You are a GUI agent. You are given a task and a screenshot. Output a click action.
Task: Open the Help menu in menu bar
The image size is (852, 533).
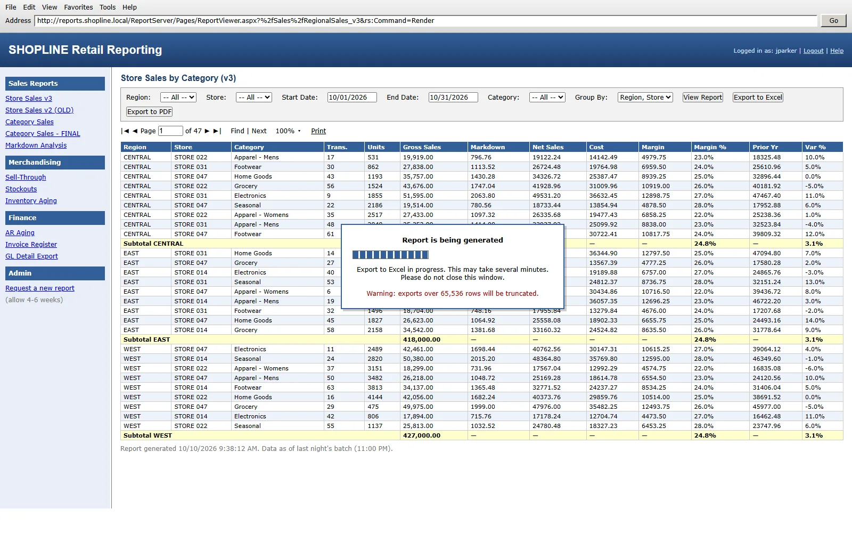pos(129,7)
